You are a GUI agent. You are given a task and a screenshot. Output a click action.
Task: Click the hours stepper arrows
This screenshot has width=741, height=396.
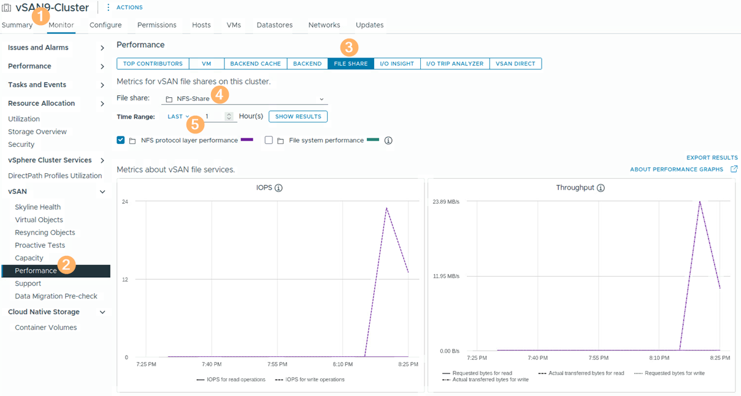[229, 116]
